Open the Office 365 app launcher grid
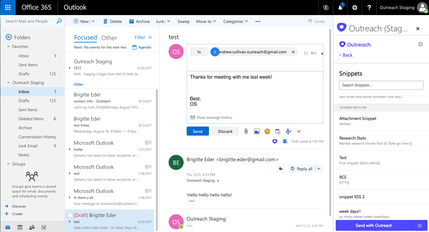 coord(8,8)
